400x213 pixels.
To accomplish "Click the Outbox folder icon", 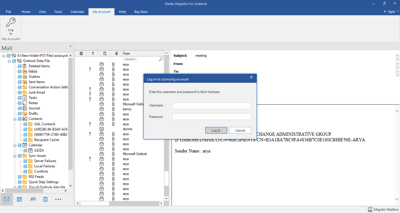I will [x=25, y=77].
